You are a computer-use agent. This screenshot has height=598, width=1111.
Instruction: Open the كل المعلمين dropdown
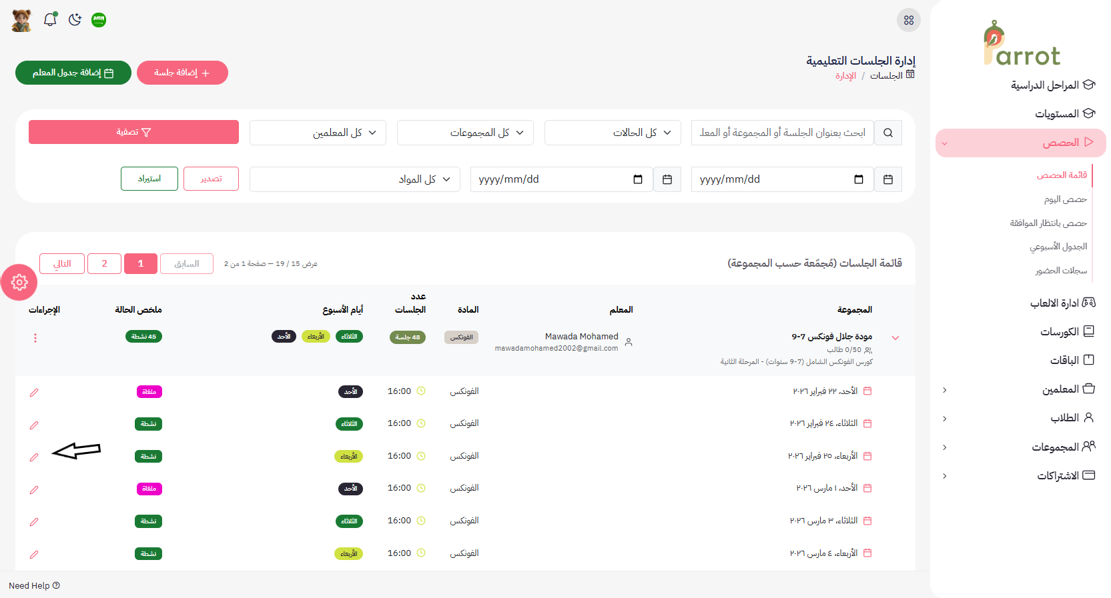pyautogui.click(x=317, y=133)
